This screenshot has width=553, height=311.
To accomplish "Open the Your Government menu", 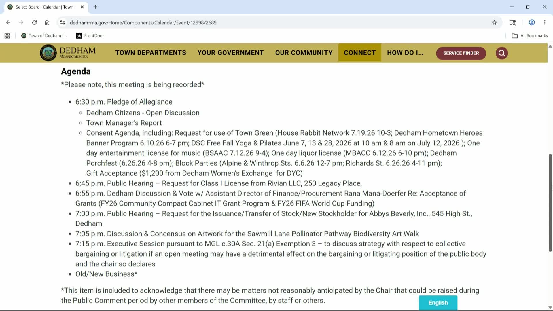I will click(x=230, y=53).
